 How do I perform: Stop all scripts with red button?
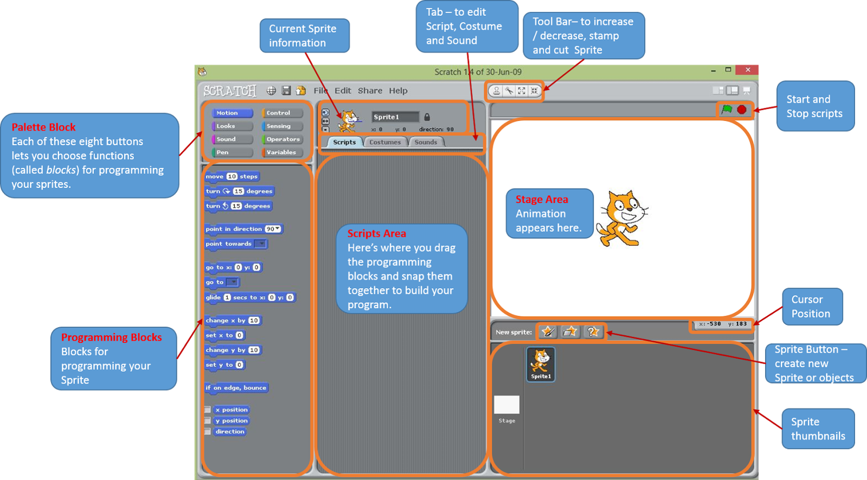pyautogui.click(x=742, y=109)
